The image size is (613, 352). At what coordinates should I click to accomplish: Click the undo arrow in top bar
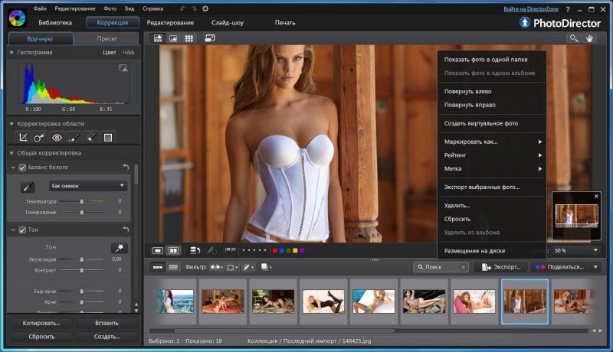pyautogui.click(x=182, y=8)
